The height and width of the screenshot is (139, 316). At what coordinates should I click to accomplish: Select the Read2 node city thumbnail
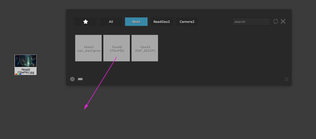(x=26, y=61)
